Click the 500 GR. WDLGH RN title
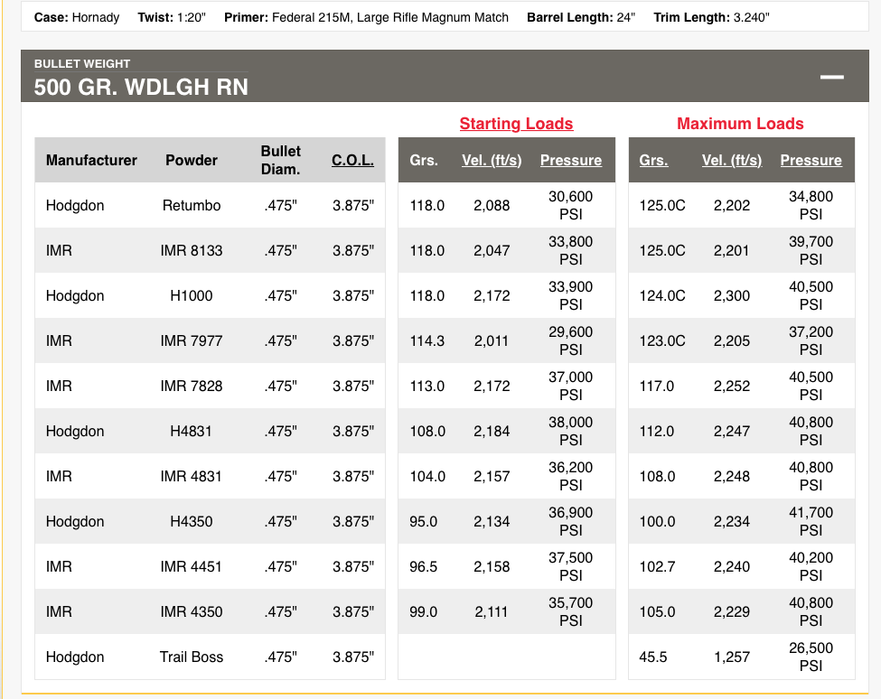 pyautogui.click(x=141, y=88)
